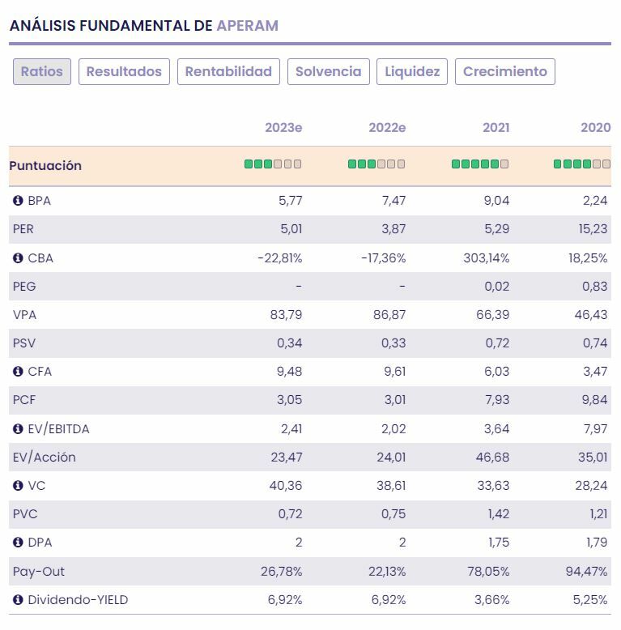This screenshot has width=621, height=630.
Task: Click the 2021 score rating bar
Action: 480,164
